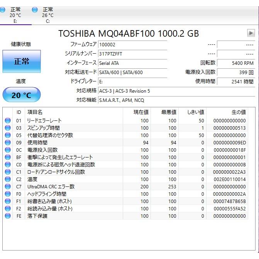Select the 落下保護 attribute name
259x259 pixels.
[37, 216]
